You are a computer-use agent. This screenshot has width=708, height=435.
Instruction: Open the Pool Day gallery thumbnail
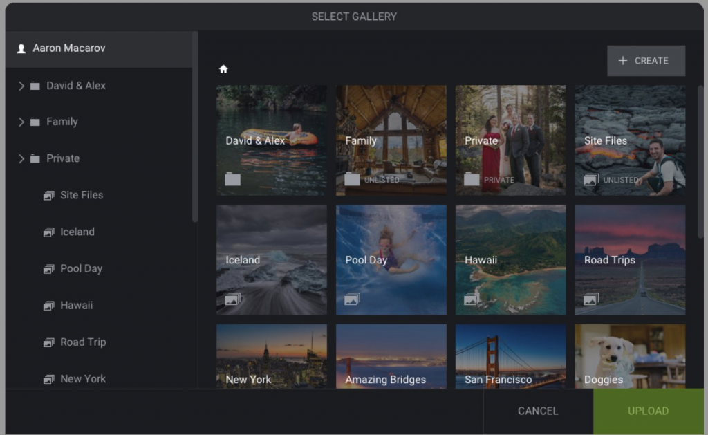pyautogui.click(x=391, y=260)
